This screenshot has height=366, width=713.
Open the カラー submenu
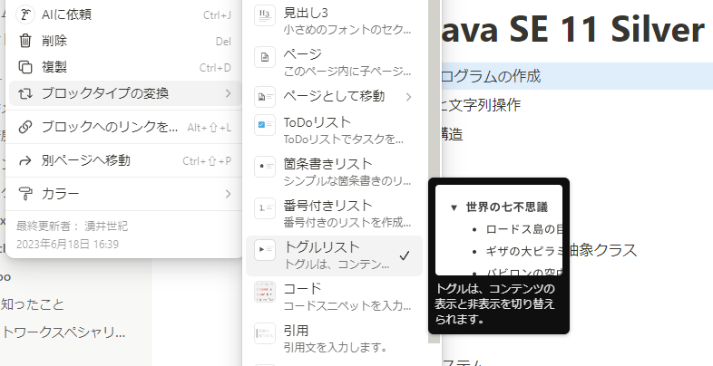click(125, 195)
